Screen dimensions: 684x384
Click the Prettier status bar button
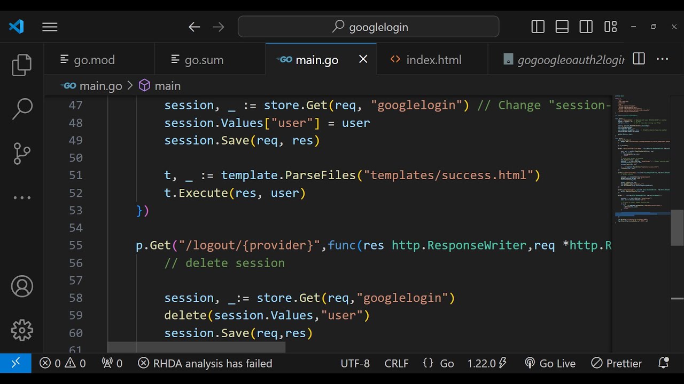click(617, 363)
